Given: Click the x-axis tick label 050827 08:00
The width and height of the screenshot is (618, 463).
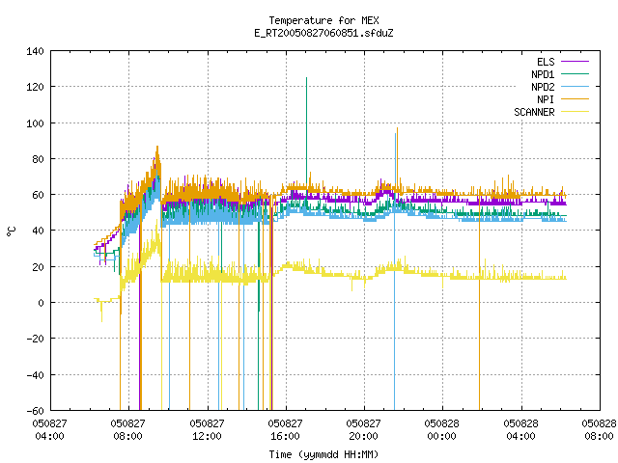Looking at the screenshot, I should pyautogui.click(x=128, y=430).
